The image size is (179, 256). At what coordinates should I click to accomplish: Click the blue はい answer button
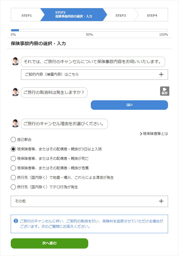(x=129, y=105)
